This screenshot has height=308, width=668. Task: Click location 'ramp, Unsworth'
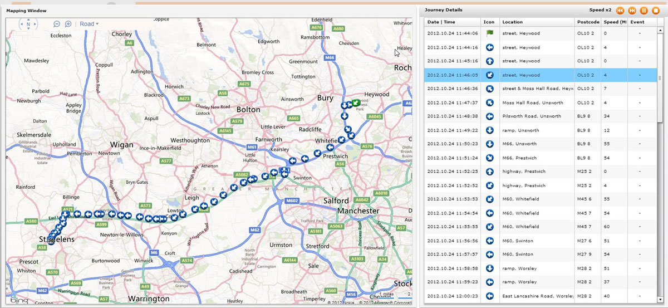[520, 130]
